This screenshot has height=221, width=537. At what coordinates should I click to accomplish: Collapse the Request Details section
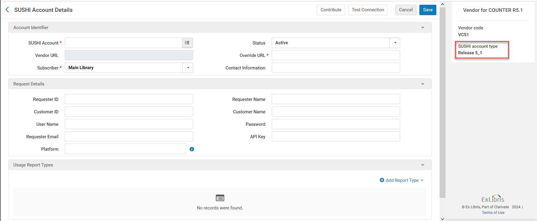(423, 84)
